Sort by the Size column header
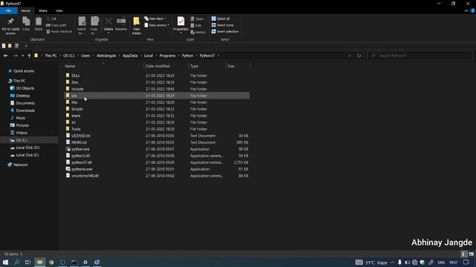 click(x=238, y=66)
